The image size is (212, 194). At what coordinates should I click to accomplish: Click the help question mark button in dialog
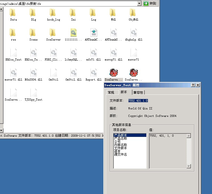(x=193, y=85)
